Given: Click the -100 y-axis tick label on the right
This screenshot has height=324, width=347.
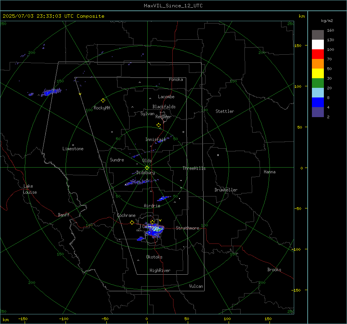Looking at the screenshot, I should (x=296, y=249).
